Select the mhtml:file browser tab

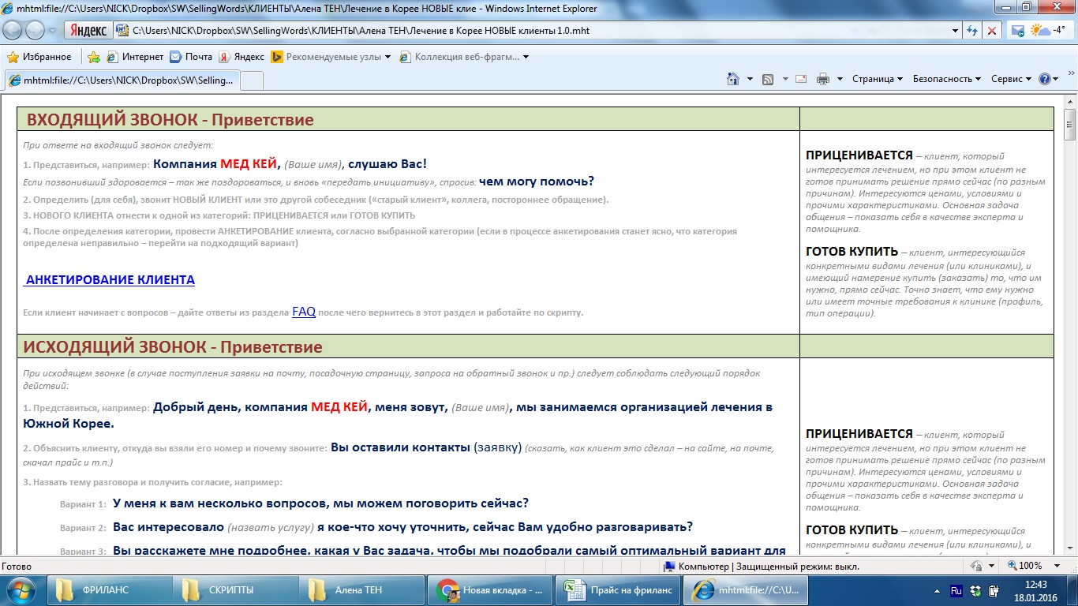click(122, 80)
